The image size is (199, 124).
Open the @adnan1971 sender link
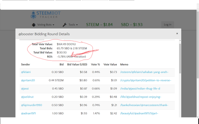pyautogui.click(x=28, y=113)
